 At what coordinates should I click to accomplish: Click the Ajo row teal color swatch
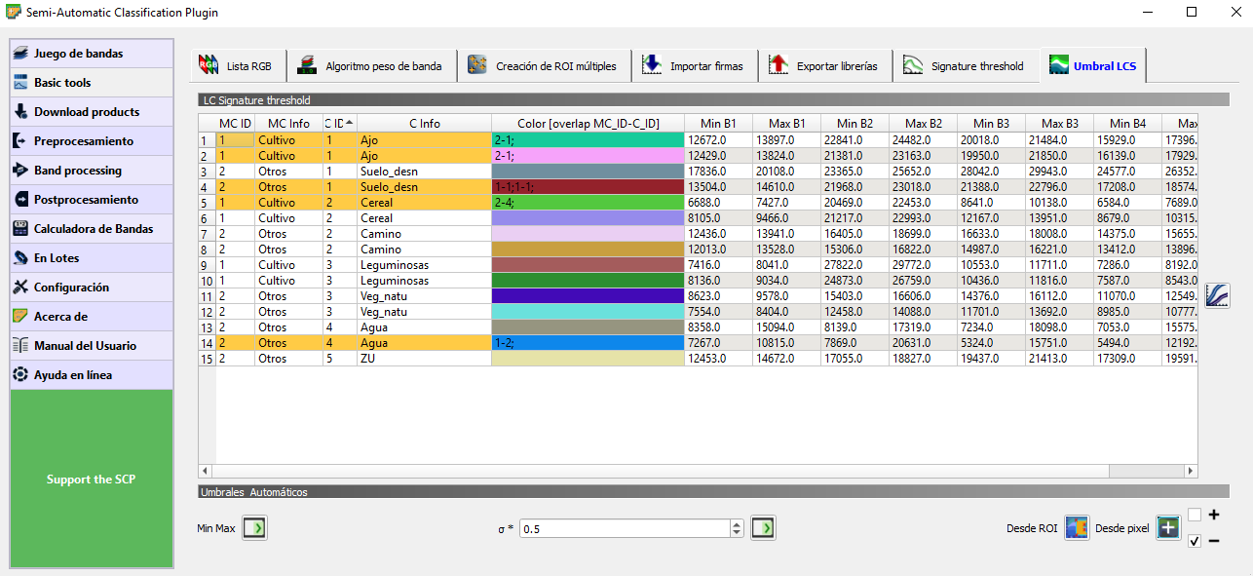(x=588, y=140)
